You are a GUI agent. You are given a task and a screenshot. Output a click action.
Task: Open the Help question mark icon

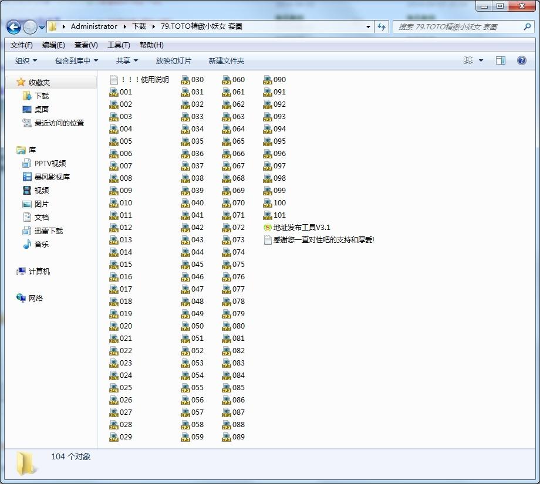point(521,60)
